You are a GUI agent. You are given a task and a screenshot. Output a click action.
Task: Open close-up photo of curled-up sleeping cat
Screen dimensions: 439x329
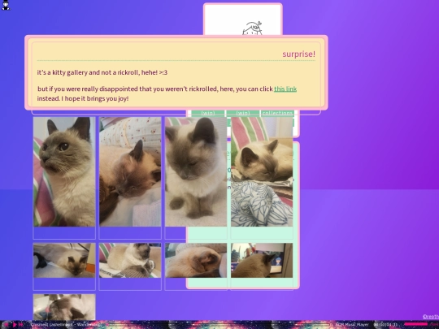[x=196, y=260]
